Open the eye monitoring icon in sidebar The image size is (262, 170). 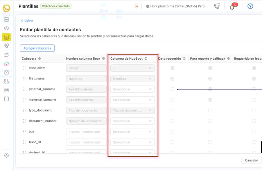6,28
